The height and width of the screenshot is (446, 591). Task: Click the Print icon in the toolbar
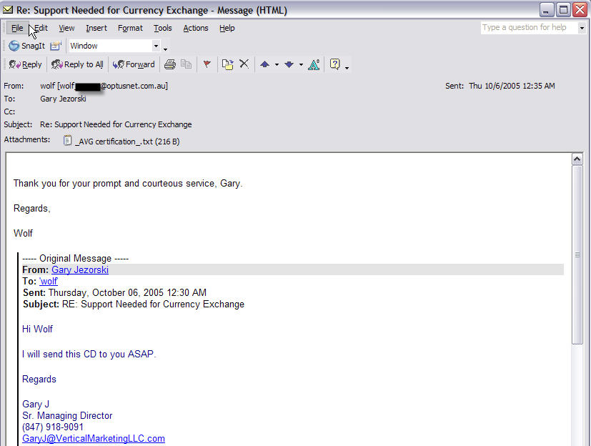click(x=169, y=64)
